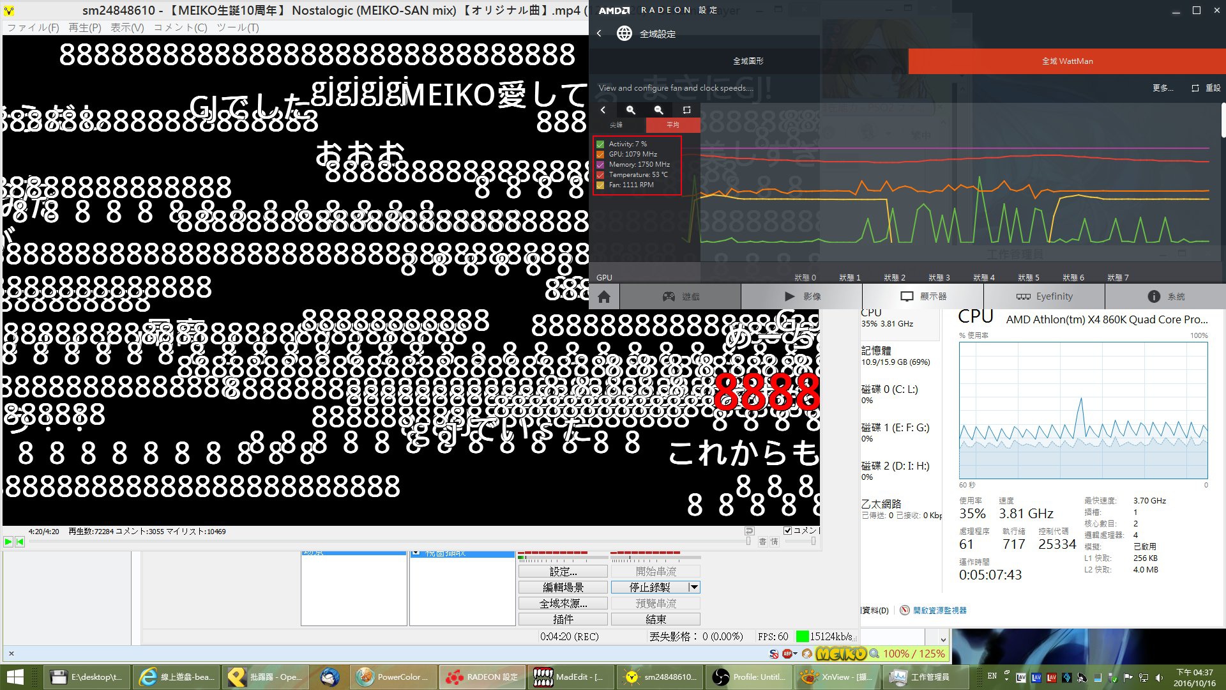The height and width of the screenshot is (690, 1226).
Task: Select 記憶體 in the Task Manager sidebar
Action: pos(900,356)
